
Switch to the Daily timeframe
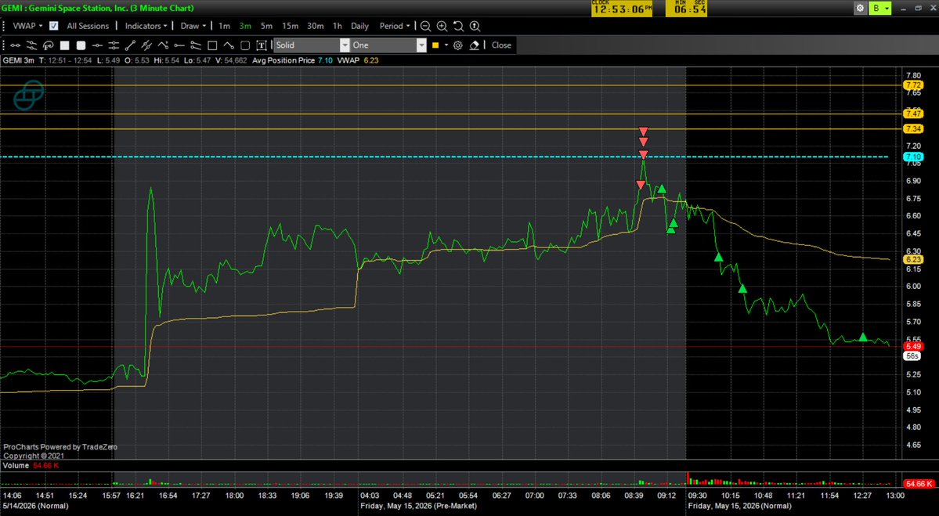pyautogui.click(x=359, y=26)
